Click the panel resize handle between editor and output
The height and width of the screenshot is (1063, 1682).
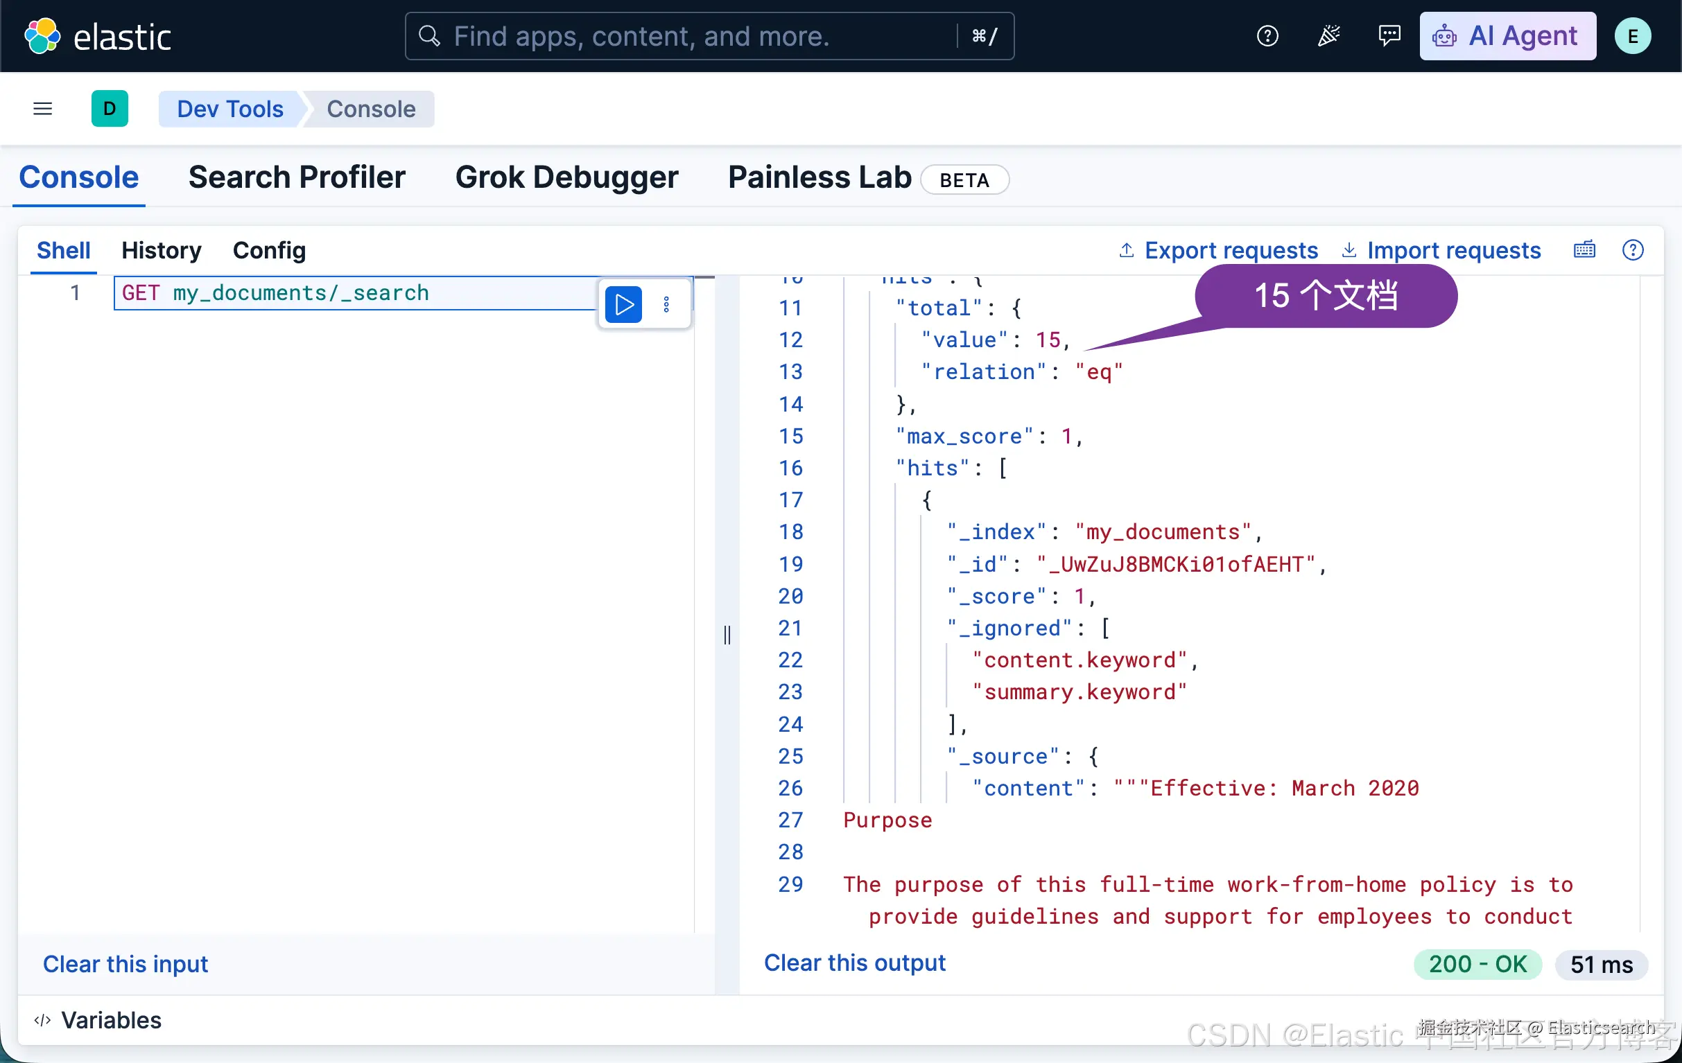[x=727, y=635]
